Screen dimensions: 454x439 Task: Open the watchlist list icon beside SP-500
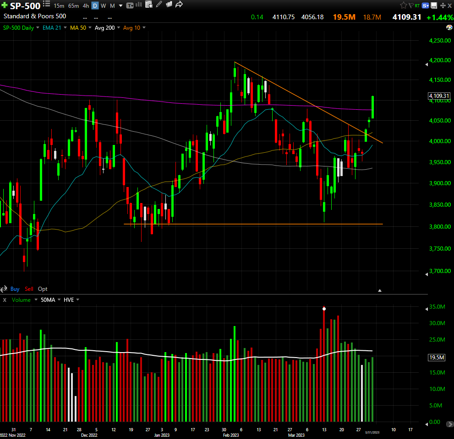tap(47, 4)
